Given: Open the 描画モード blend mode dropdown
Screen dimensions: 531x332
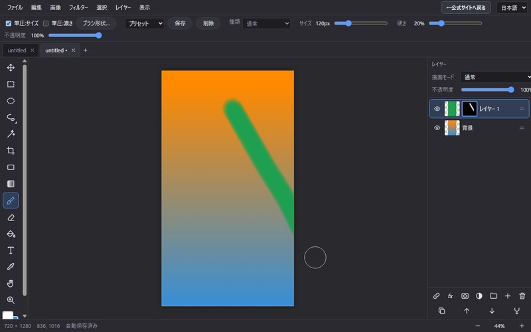Looking at the screenshot, I should click(496, 77).
